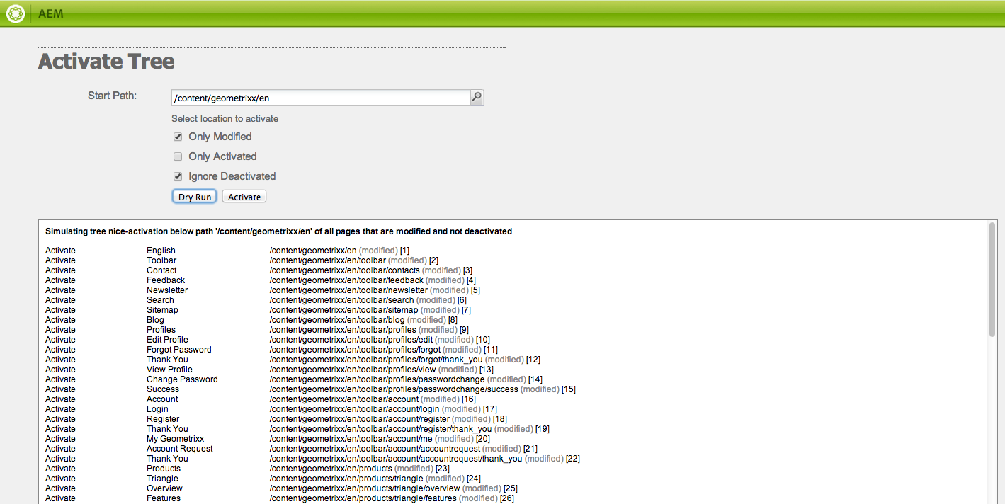The width and height of the screenshot is (1005, 504).
Task: Click the Start Path label
Action: click(x=112, y=96)
